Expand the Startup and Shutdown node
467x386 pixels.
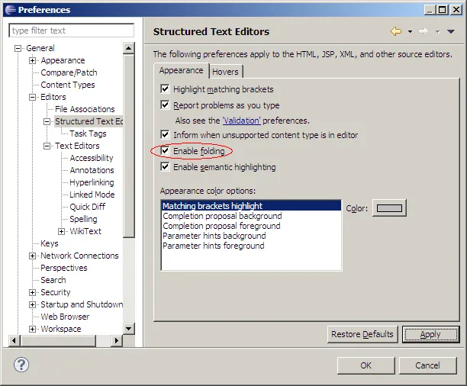coord(33,304)
